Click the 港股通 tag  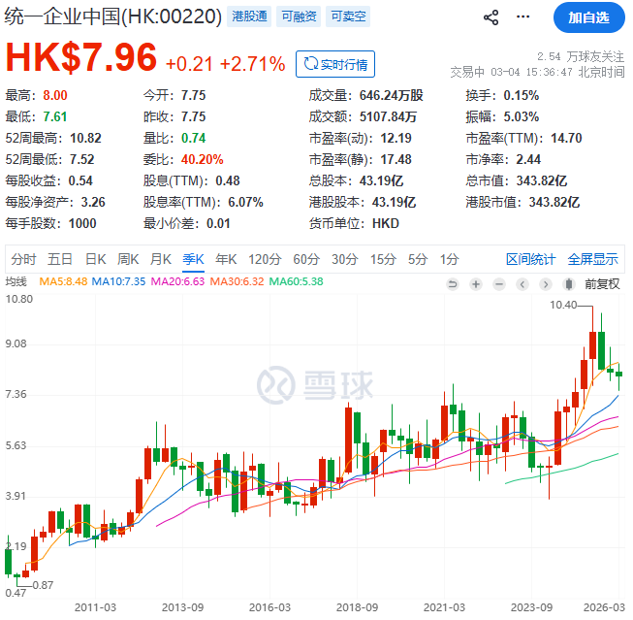click(x=251, y=16)
